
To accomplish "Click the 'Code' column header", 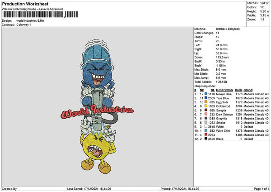I will [238, 90].
